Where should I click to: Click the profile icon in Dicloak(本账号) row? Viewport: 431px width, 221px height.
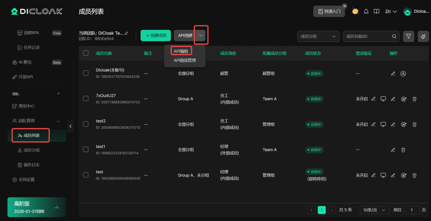(403, 74)
